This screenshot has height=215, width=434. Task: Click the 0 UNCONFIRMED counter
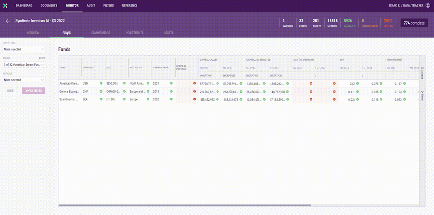pos(369,23)
